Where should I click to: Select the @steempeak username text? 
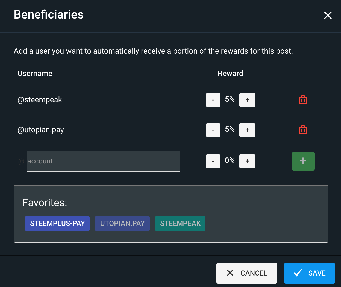(40, 100)
